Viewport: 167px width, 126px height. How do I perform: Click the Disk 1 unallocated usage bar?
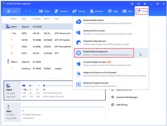pos(63,107)
